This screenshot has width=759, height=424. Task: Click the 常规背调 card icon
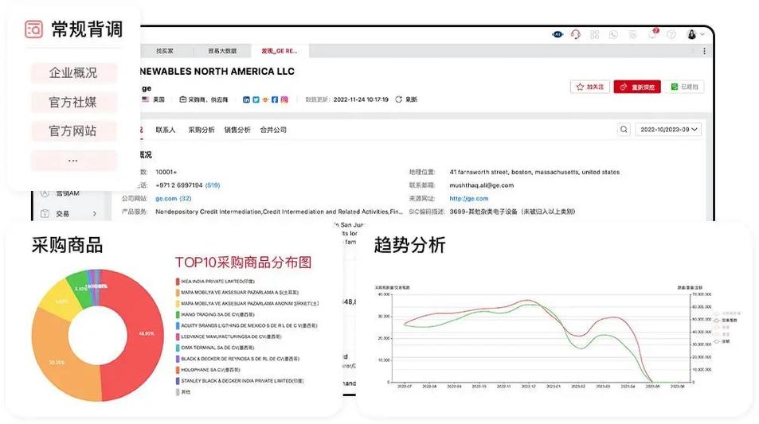coord(34,29)
